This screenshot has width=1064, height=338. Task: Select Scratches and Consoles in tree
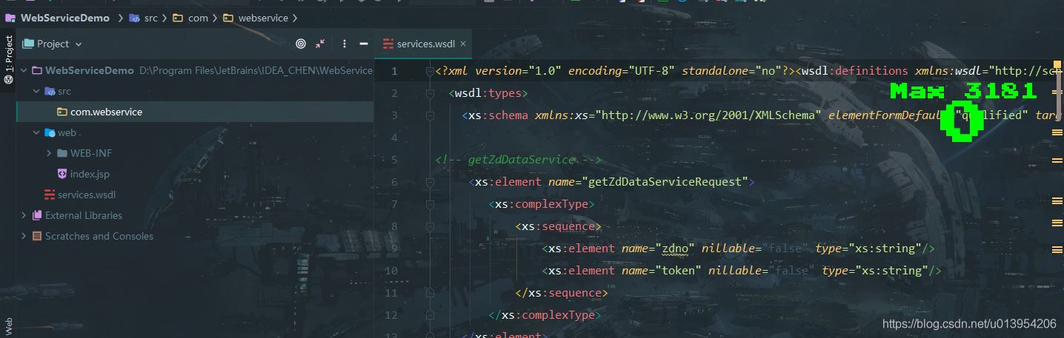(x=99, y=236)
